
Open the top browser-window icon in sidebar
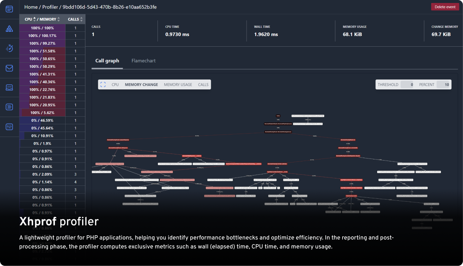[10, 9]
